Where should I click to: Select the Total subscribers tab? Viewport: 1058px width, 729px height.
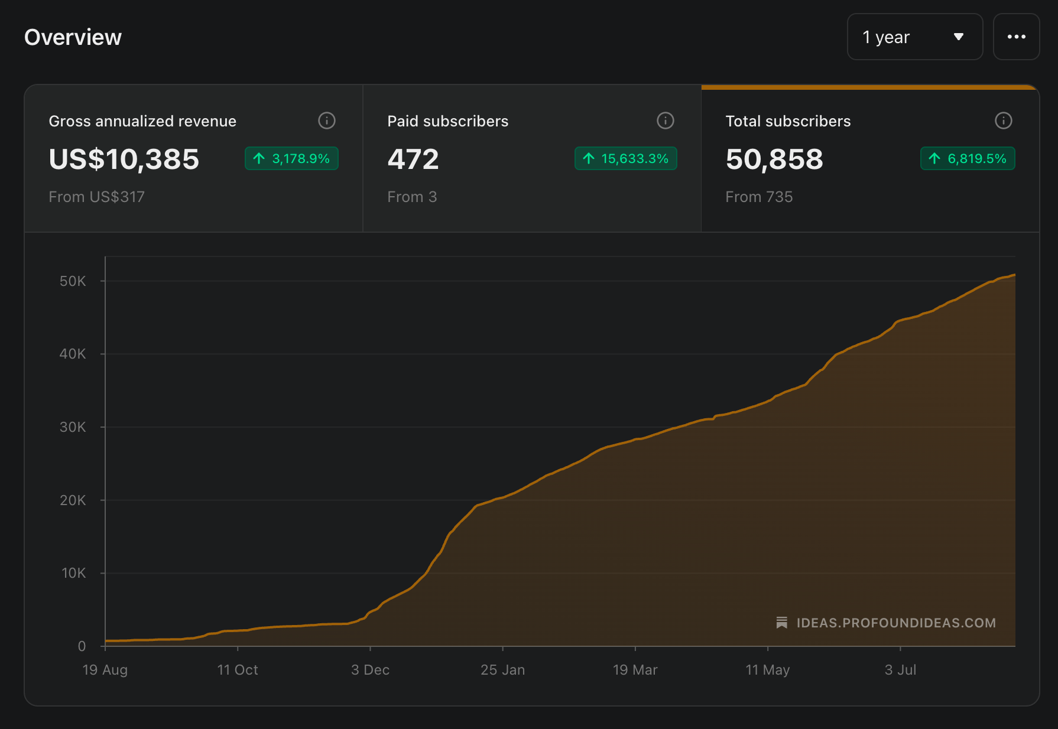[x=870, y=158]
